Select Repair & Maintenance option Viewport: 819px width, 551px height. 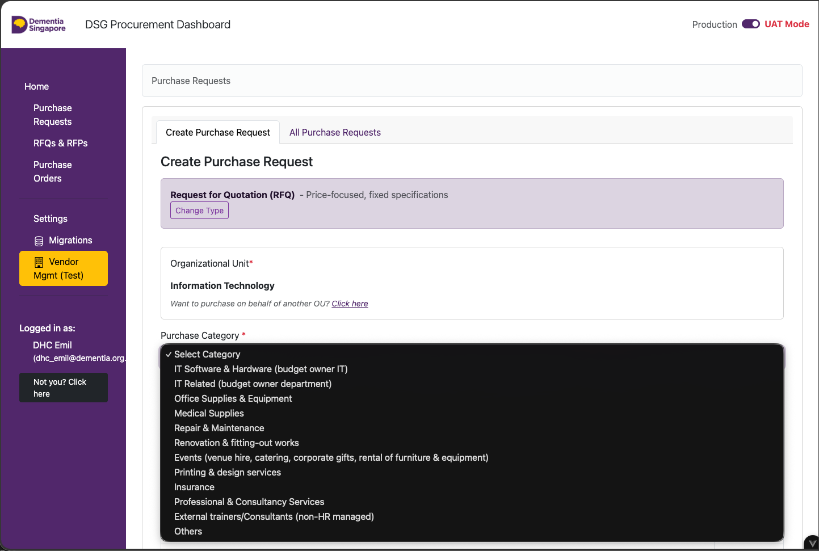[472, 428]
